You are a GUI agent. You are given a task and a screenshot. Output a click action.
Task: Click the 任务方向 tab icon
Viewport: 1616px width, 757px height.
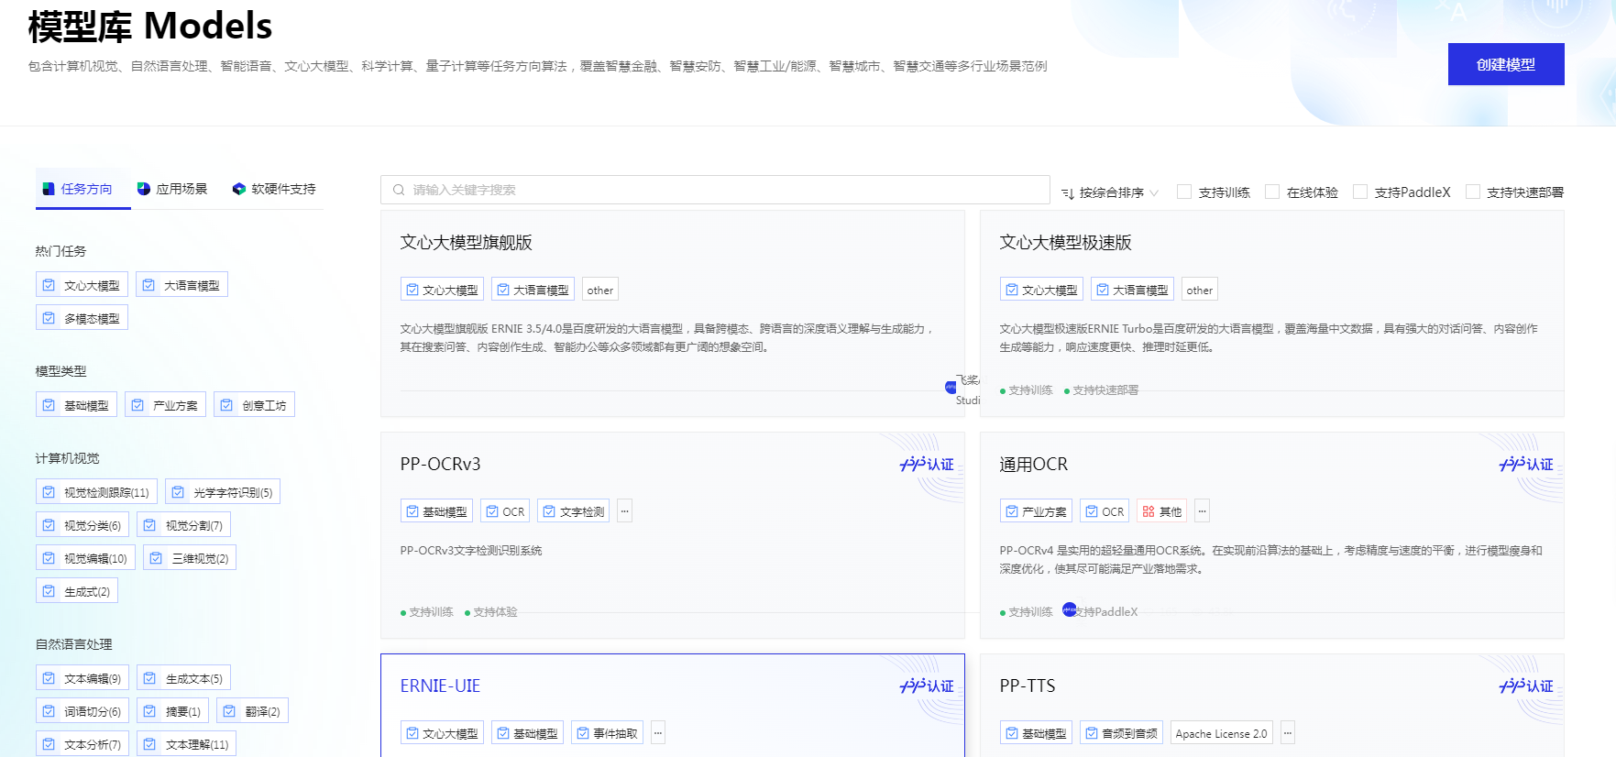tap(49, 189)
